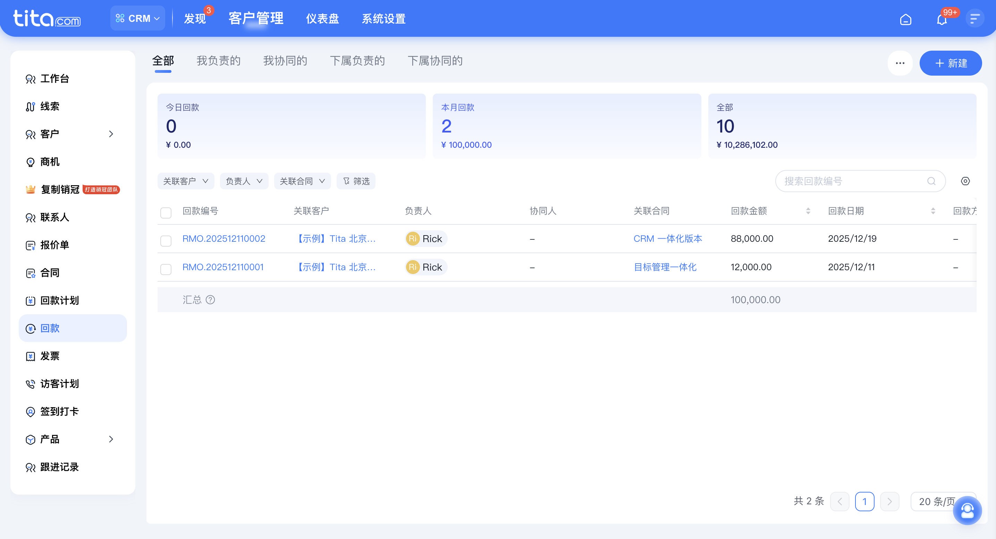The height and width of the screenshot is (539, 996).
Task: Switch to the 下属负责的 tab
Action: [x=357, y=61]
